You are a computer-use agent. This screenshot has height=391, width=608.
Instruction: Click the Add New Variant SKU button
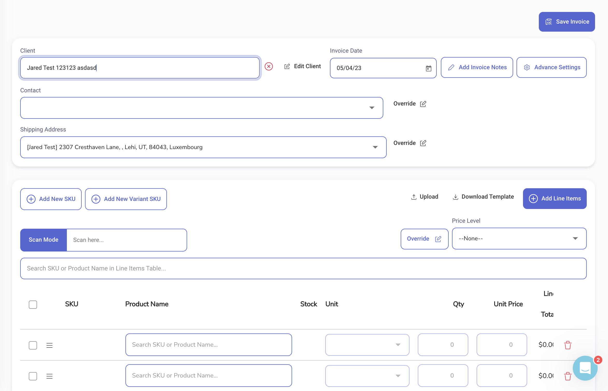pos(126,199)
